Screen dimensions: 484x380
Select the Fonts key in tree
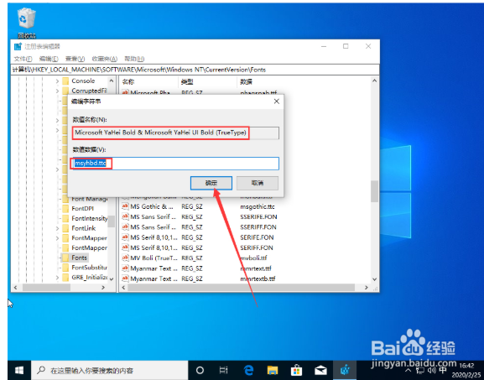80,258
